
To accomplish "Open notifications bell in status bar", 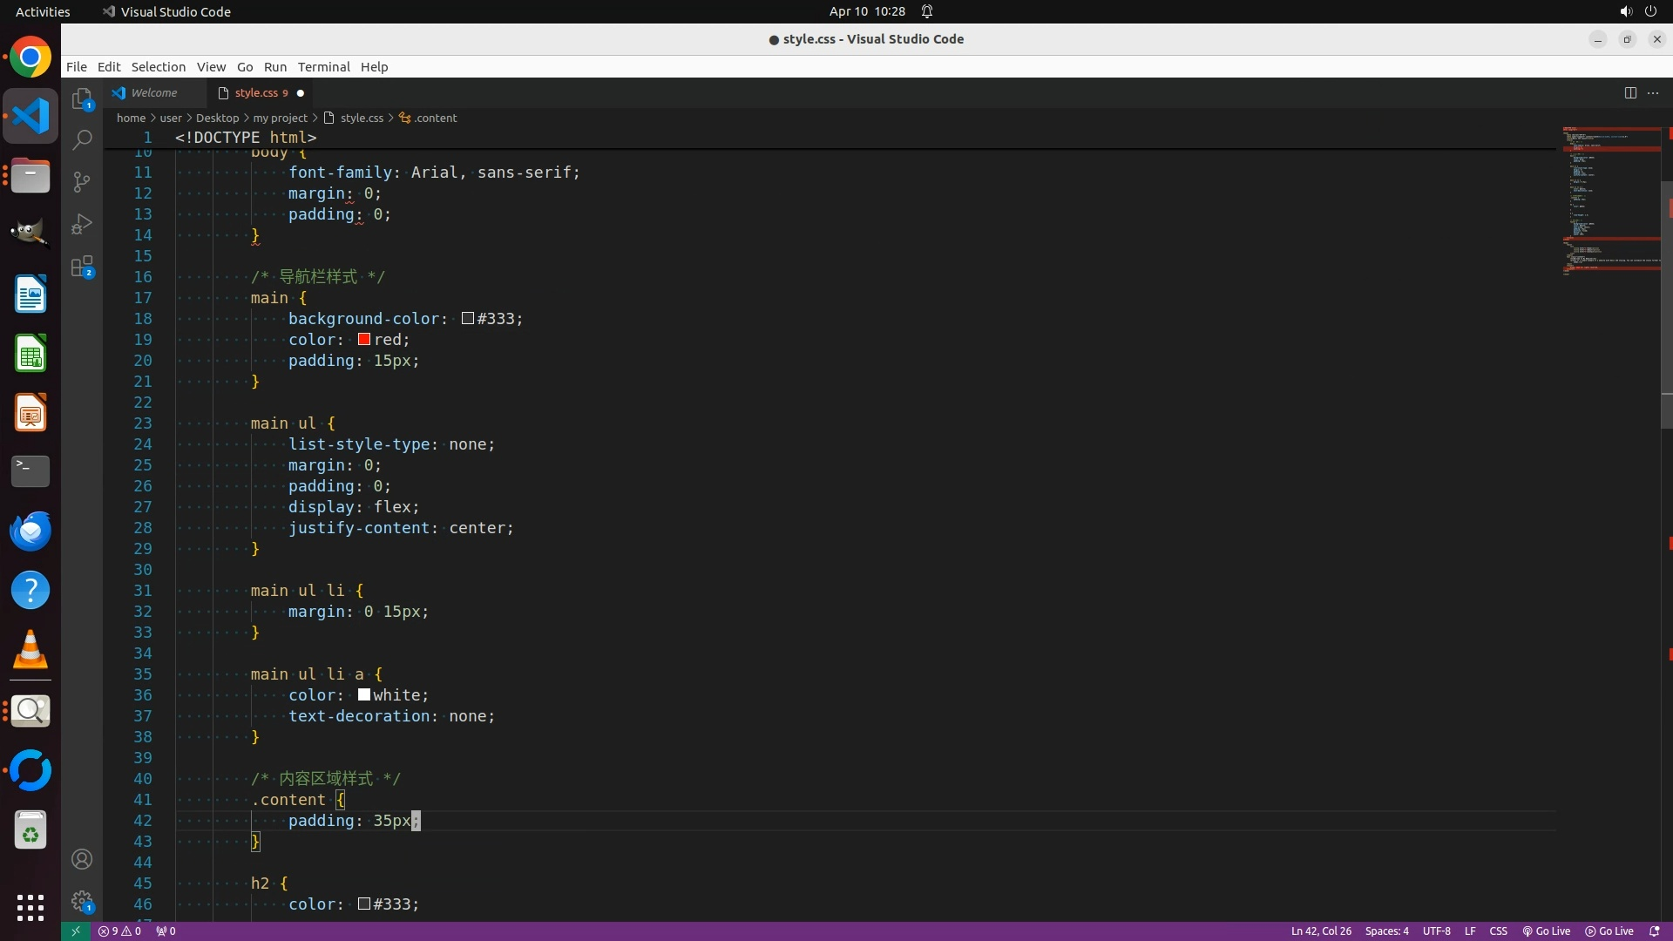I will click(1655, 931).
